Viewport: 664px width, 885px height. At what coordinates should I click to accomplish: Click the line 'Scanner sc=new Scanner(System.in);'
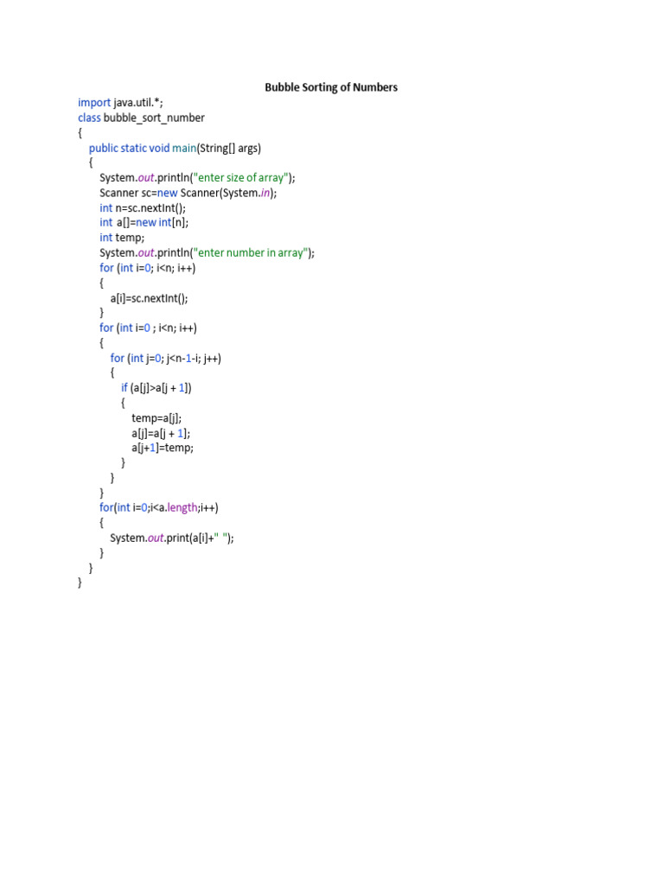tap(188, 193)
